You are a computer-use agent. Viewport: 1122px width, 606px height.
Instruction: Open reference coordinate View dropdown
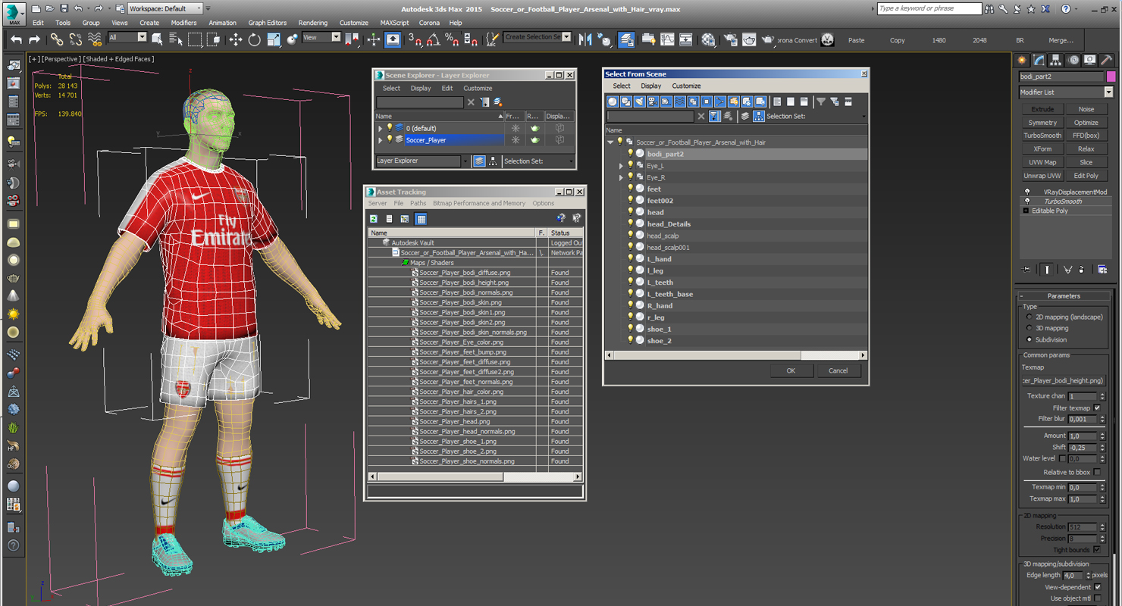click(321, 37)
